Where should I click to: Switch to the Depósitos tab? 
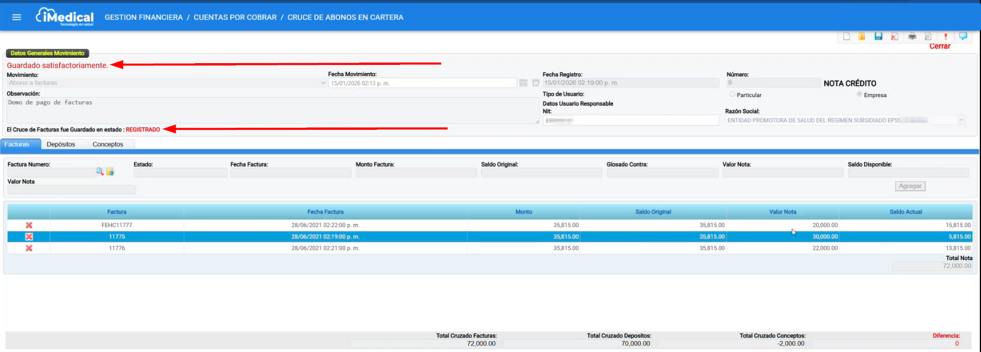(61, 144)
